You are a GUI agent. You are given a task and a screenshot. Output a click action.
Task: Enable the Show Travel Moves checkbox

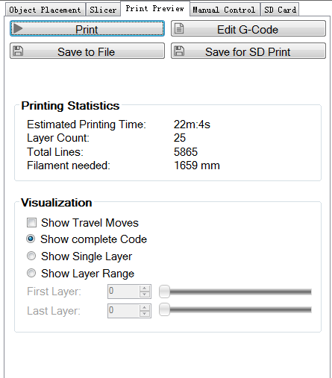click(x=31, y=223)
